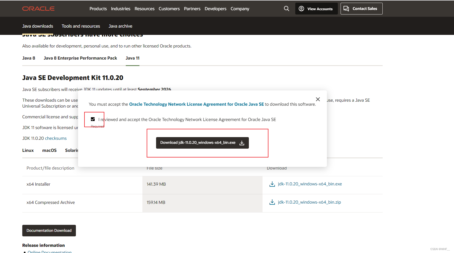Click the View Accounts button
The height and width of the screenshot is (253, 454).
316,9
